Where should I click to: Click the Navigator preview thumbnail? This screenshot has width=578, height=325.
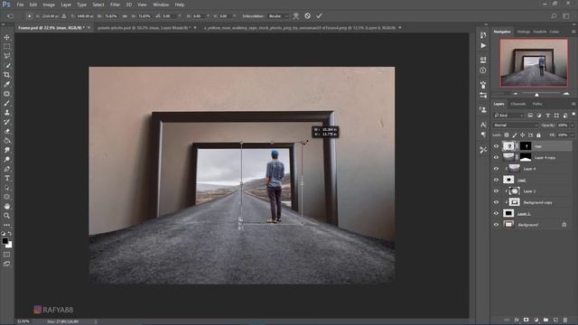(x=534, y=62)
